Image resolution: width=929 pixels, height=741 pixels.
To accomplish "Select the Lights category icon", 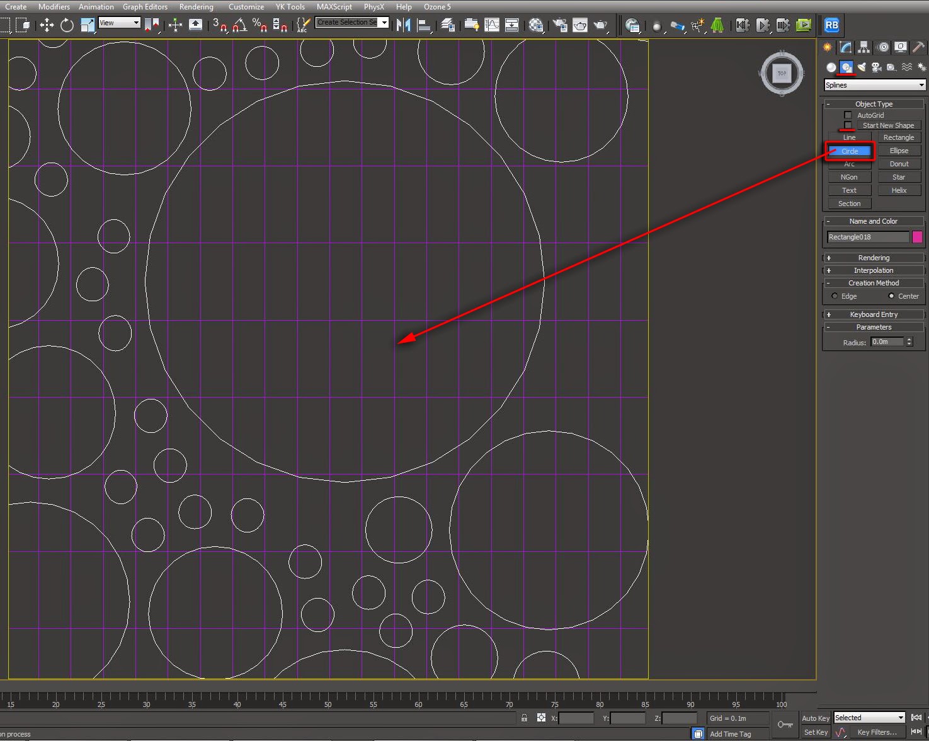I will [862, 67].
